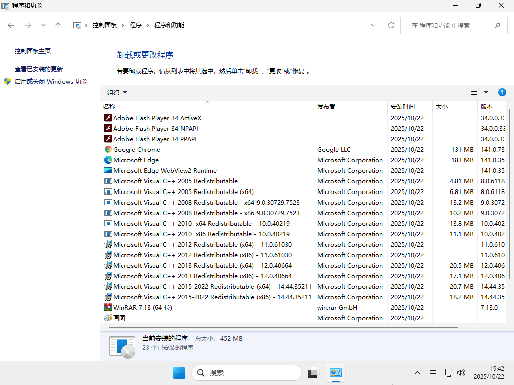Click the WinRAR 7.13 program icon
Screen dimensions: 514x385
point(108,307)
